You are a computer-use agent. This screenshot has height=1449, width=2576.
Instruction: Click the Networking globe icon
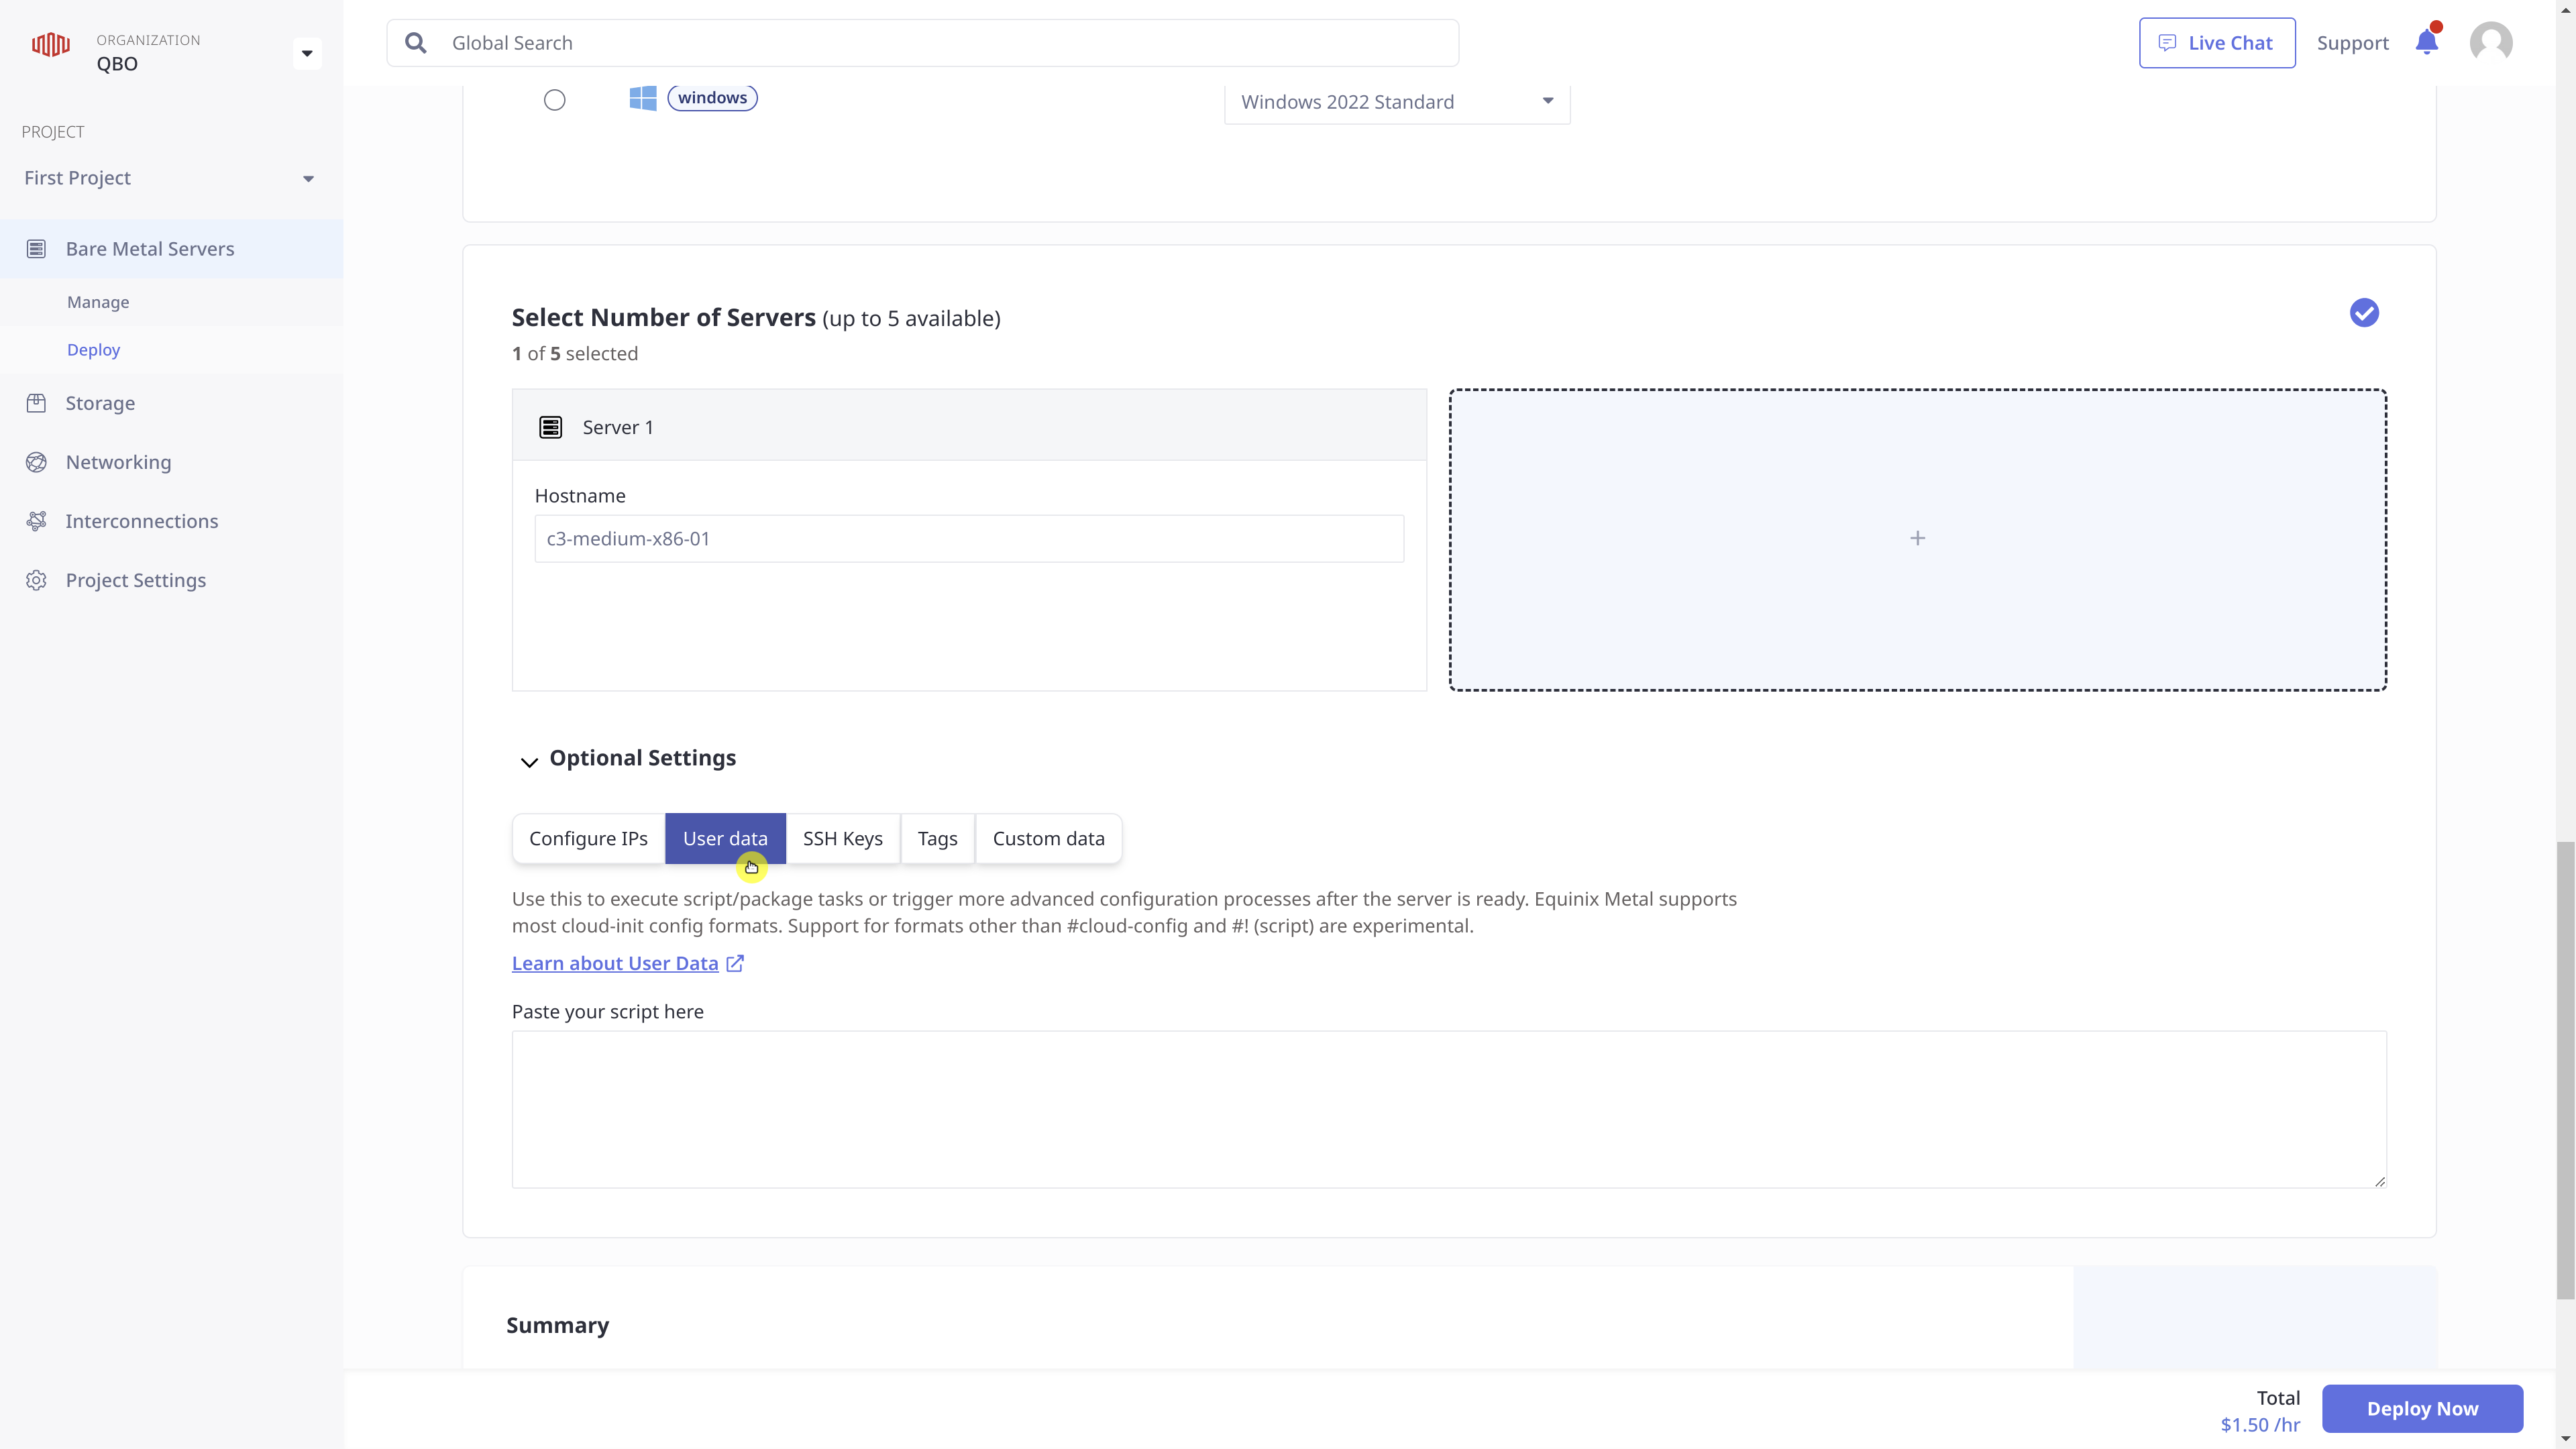point(36,462)
